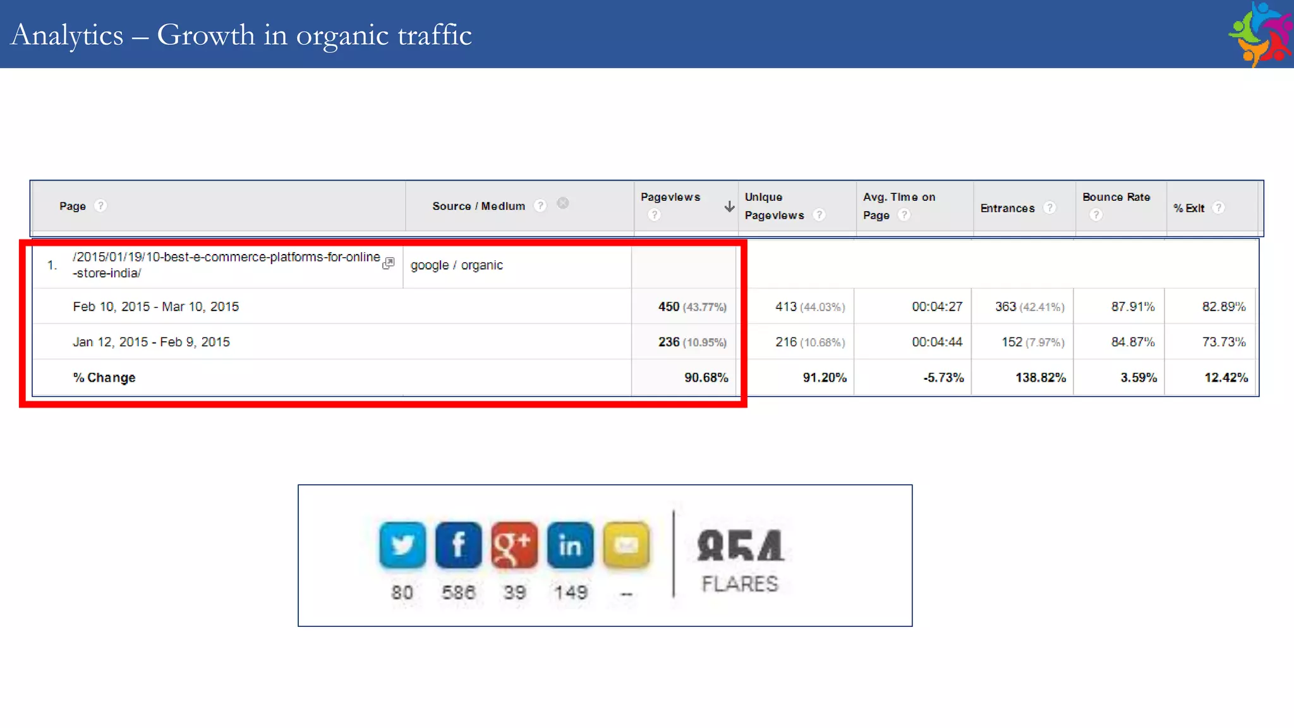
Task: Sort by the % Exit column header
Action: pyautogui.click(x=1189, y=208)
